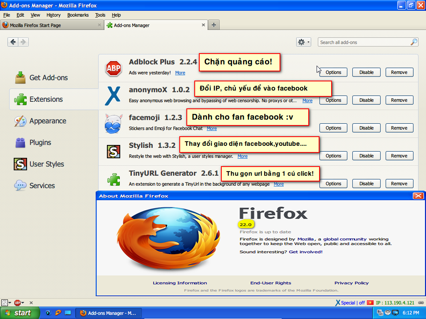This screenshot has width=426, height=319.
Task: Open the History menu
Action: (53, 15)
